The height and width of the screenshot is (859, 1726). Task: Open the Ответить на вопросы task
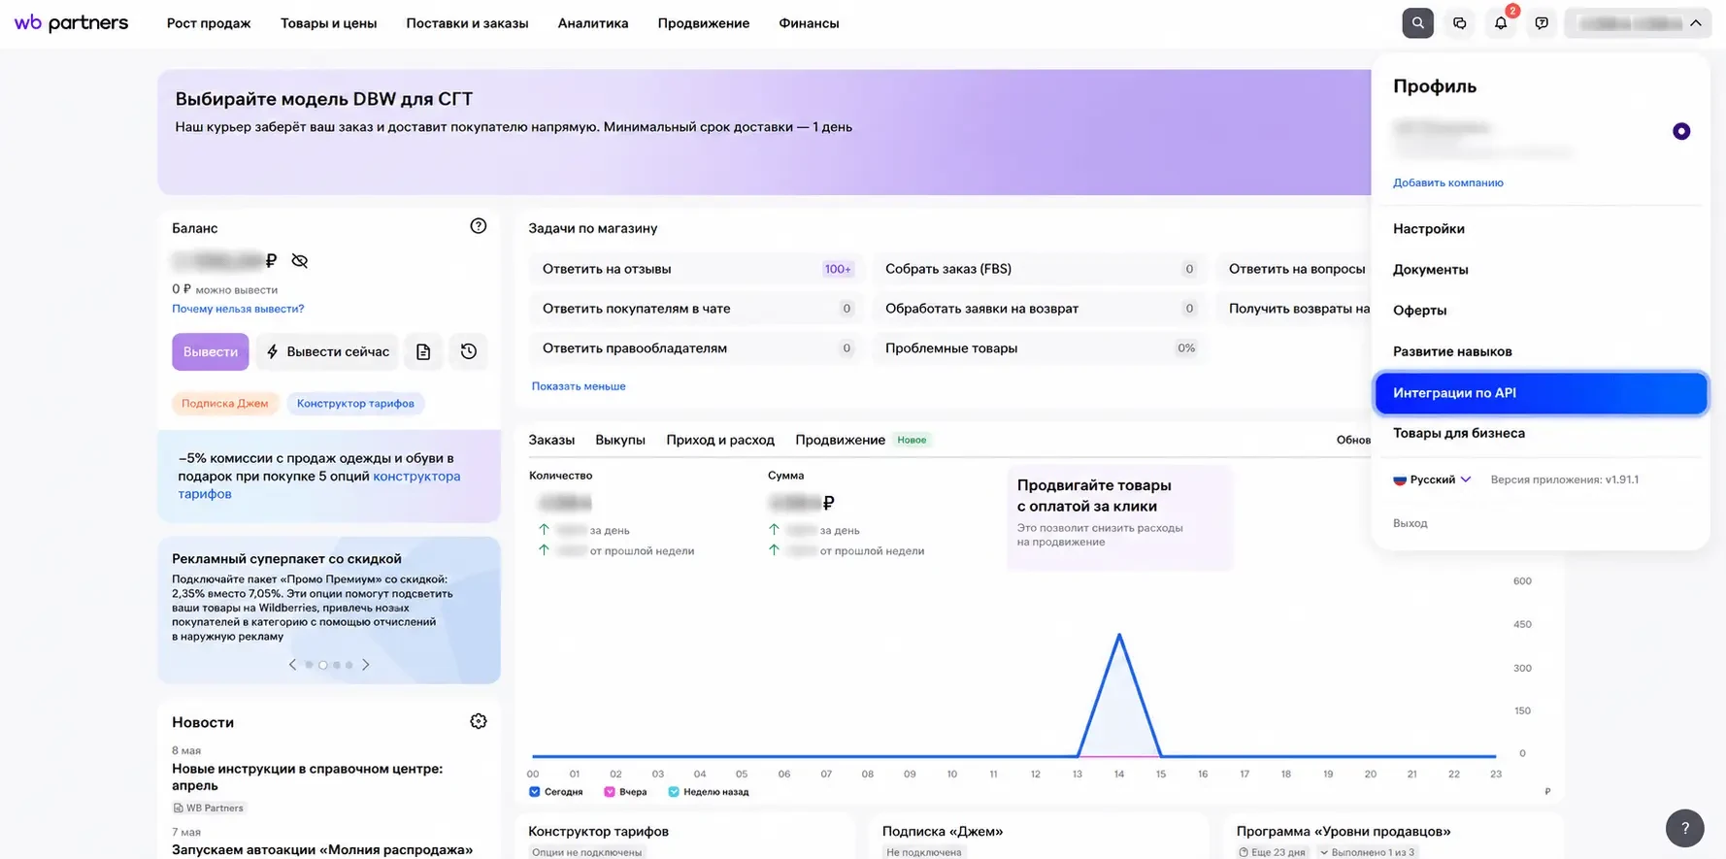point(1293,269)
